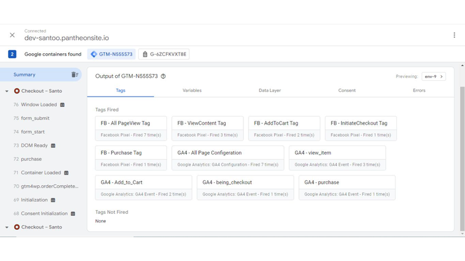The height and width of the screenshot is (261, 465).
Task: Open the three-dot options menu
Action: click(454, 35)
